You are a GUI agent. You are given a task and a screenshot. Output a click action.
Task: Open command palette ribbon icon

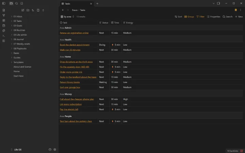(x=4, y=36)
